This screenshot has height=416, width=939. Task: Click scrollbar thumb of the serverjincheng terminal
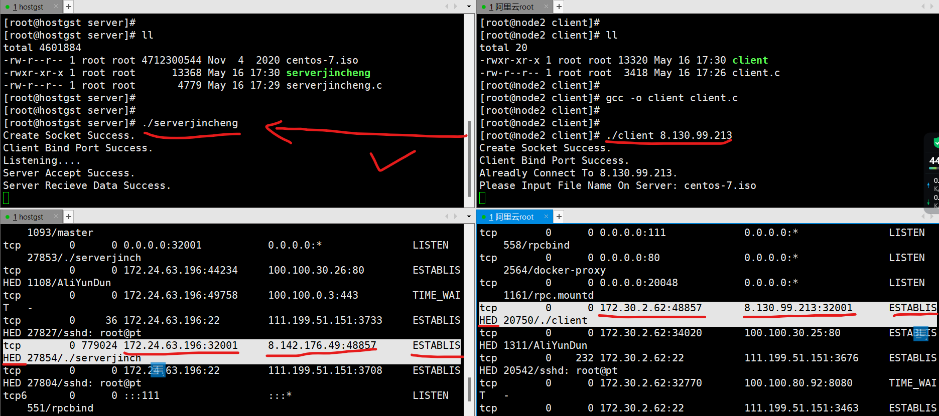pyautogui.click(x=469, y=158)
